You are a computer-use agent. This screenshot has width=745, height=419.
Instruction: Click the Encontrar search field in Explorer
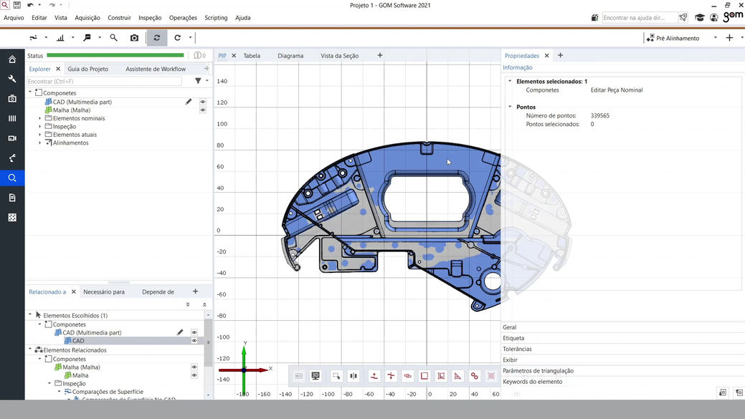click(104, 82)
